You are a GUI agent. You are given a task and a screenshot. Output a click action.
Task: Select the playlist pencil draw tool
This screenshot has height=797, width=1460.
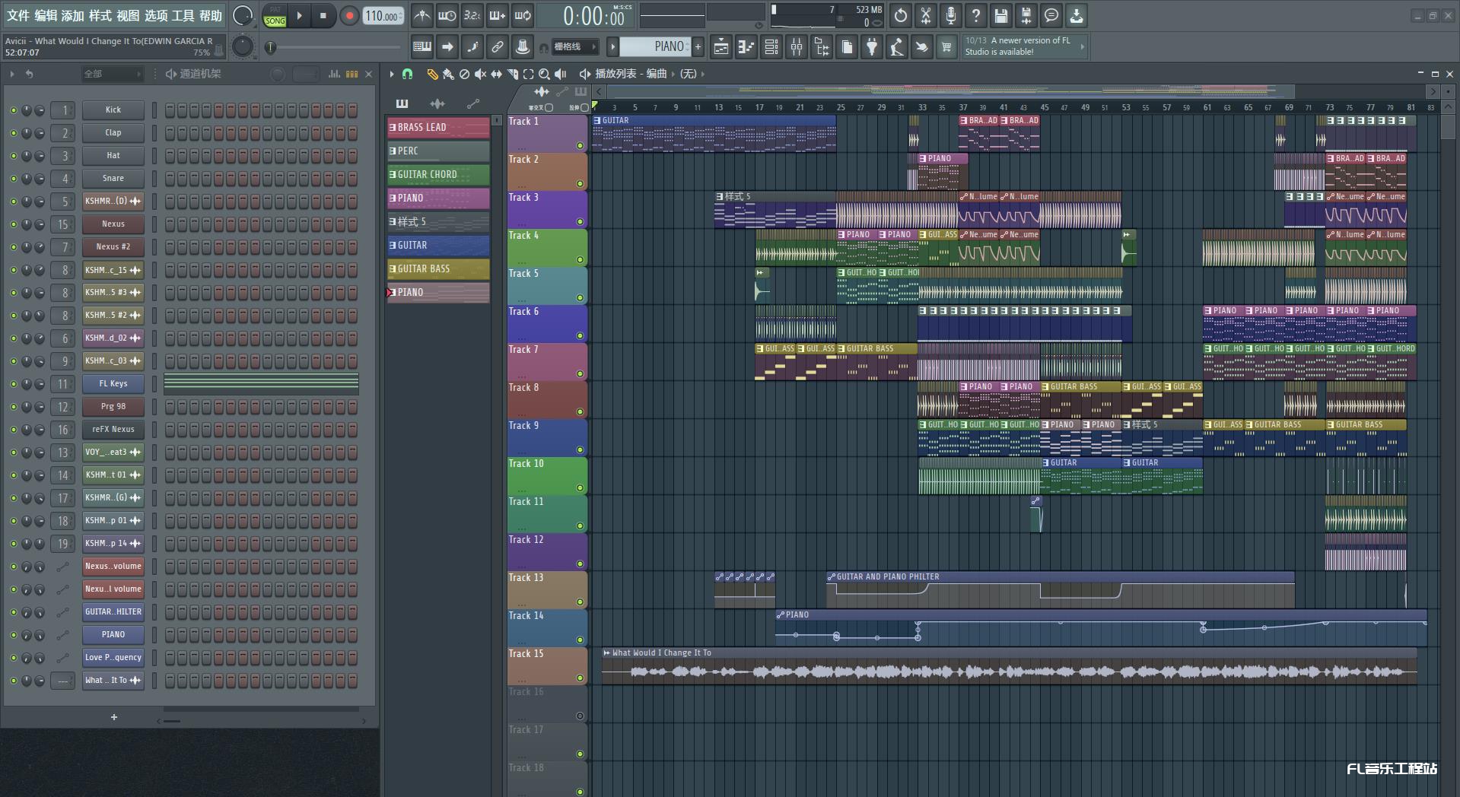click(x=432, y=74)
